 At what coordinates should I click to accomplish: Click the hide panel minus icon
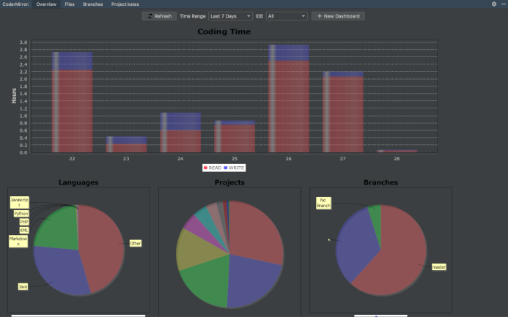(x=504, y=4)
